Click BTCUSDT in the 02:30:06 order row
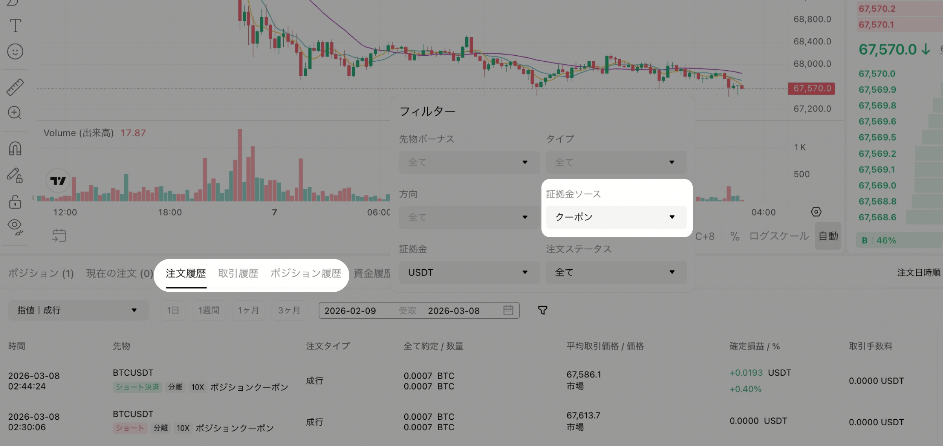Screen dimensions: 943x446 coord(133,414)
